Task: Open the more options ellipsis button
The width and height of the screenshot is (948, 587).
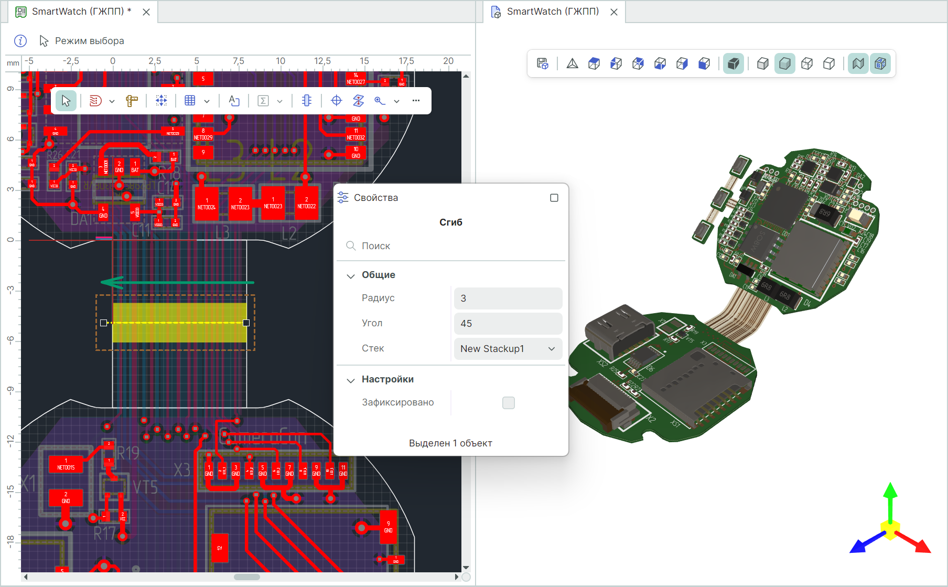Action: pos(416,101)
